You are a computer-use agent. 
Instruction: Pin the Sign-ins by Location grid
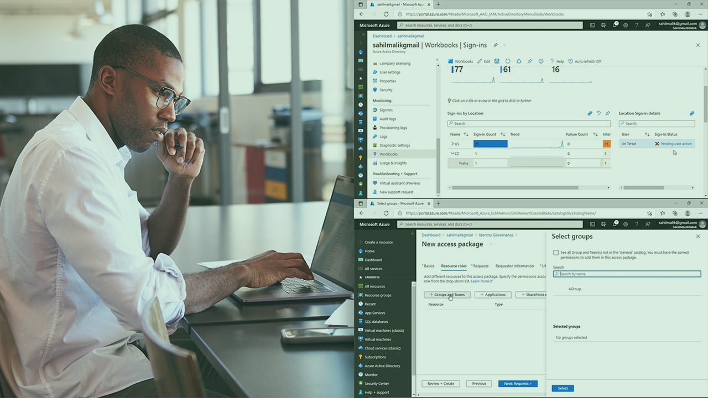(x=607, y=113)
